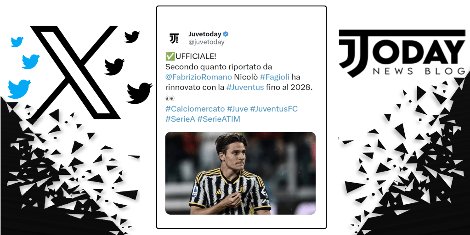Open the #Fagioli hashtag
The image size is (470, 235).
275,77
